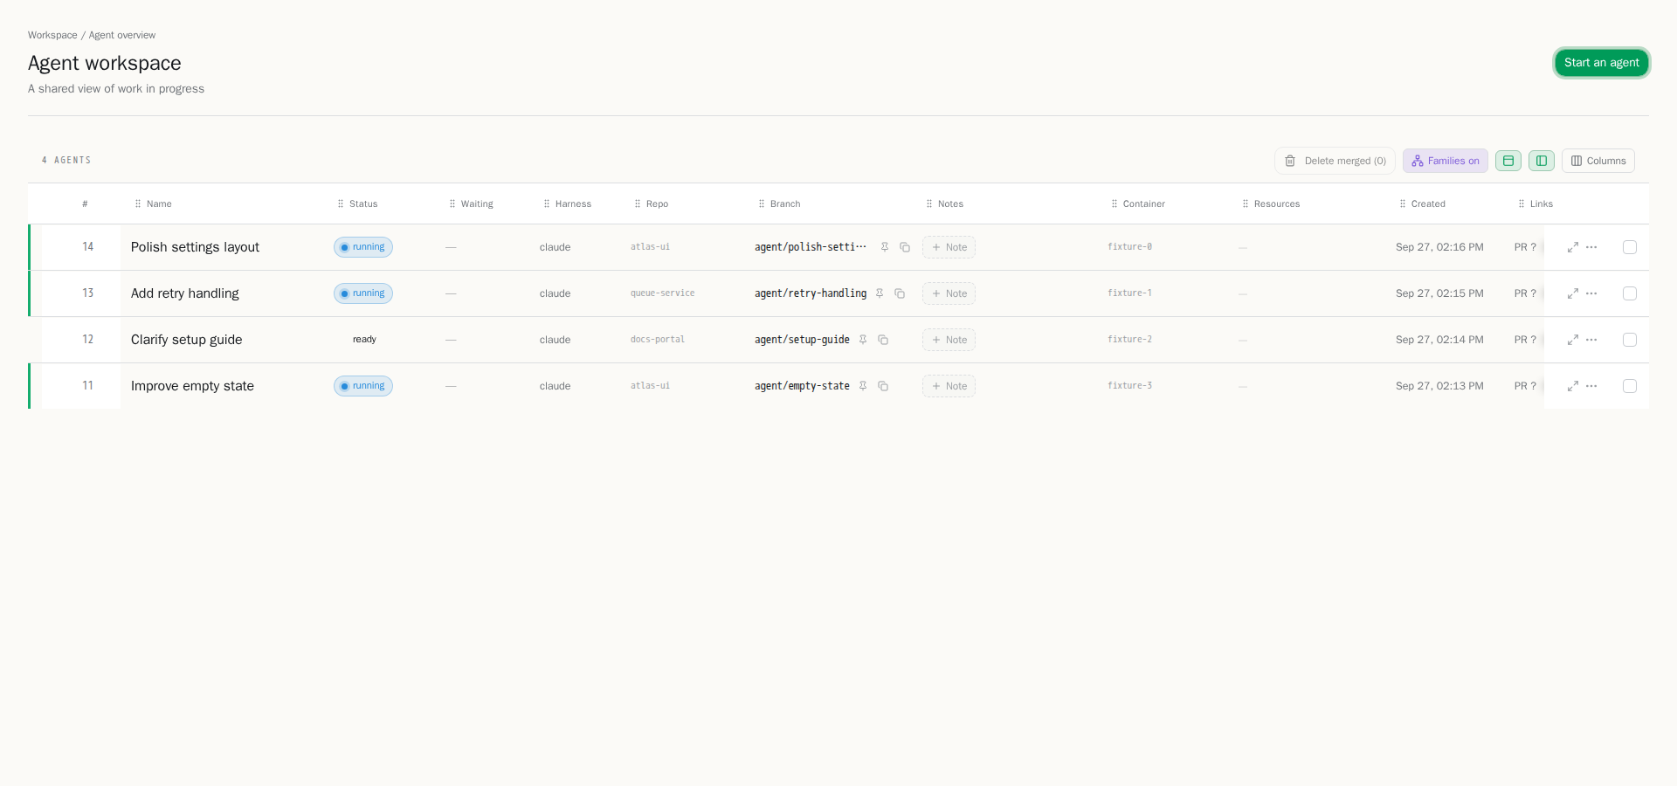Toggle the side panel layout icon
The image size is (1677, 786).
1542,161
